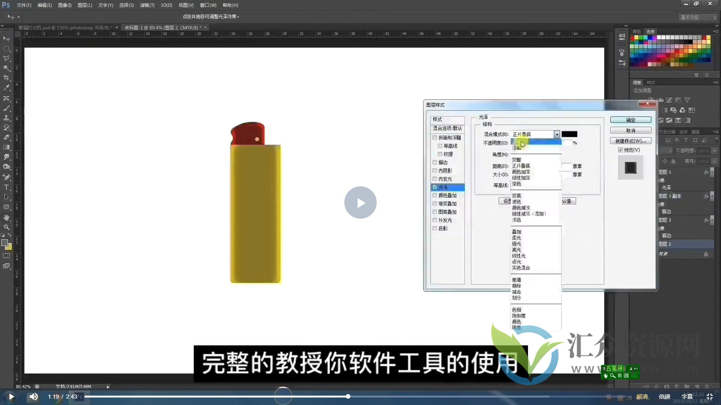Screen dimensions: 721x405
Task: Pick the Eyedropper tool
Action: [7, 87]
